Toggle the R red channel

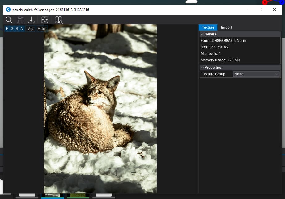pos(7,29)
